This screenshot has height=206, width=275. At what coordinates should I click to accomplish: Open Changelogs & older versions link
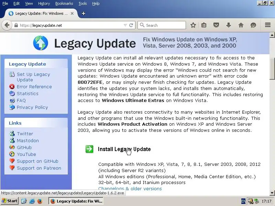(130, 188)
